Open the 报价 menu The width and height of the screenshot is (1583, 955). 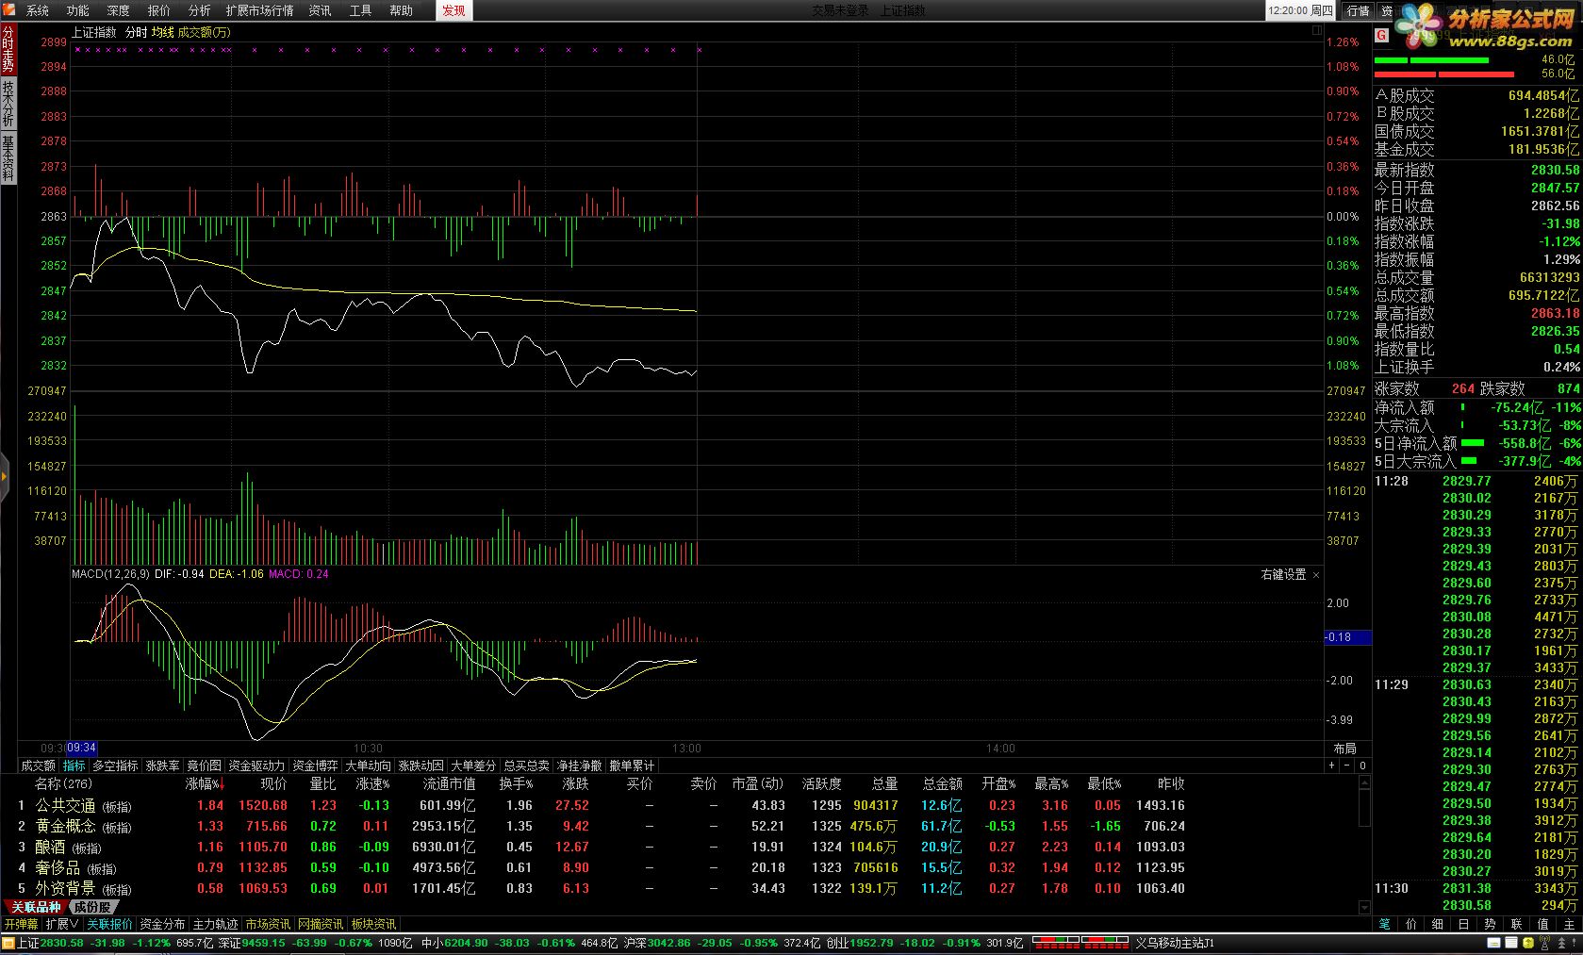[159, 10]
